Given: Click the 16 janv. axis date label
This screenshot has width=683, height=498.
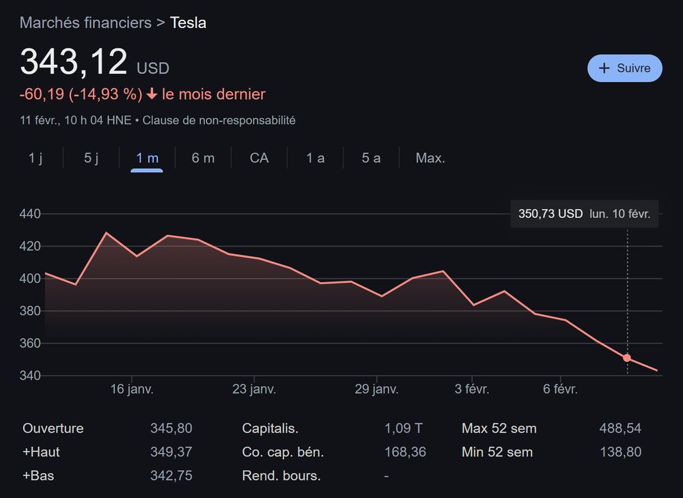Looking at the screenshot, I should (132, 389).
